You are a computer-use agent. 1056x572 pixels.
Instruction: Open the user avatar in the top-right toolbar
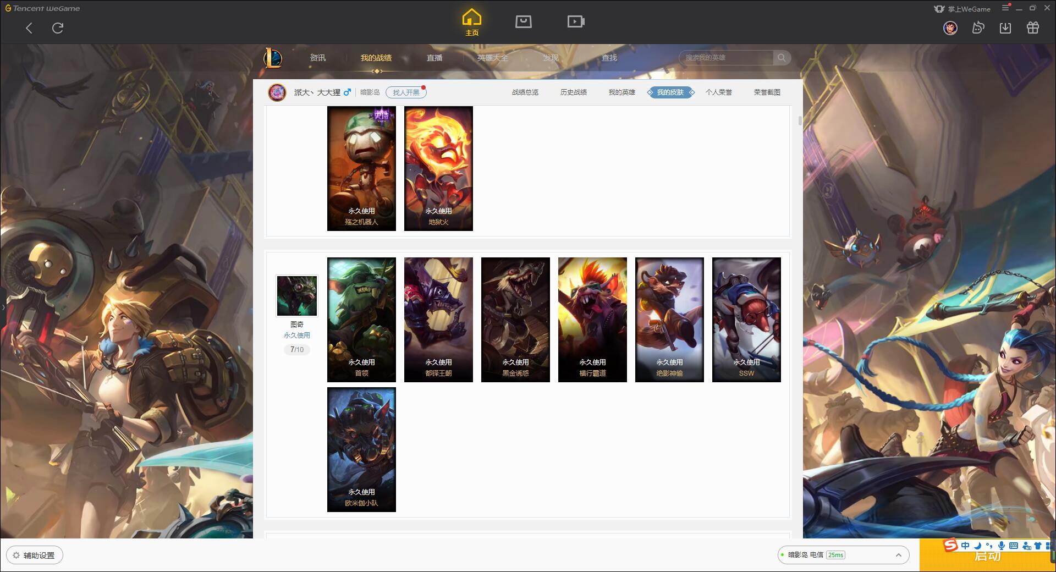[950, 28]
